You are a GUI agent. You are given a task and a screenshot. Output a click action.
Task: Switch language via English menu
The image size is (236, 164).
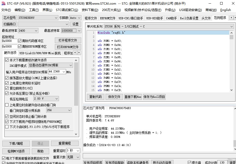tap(225, 10)
